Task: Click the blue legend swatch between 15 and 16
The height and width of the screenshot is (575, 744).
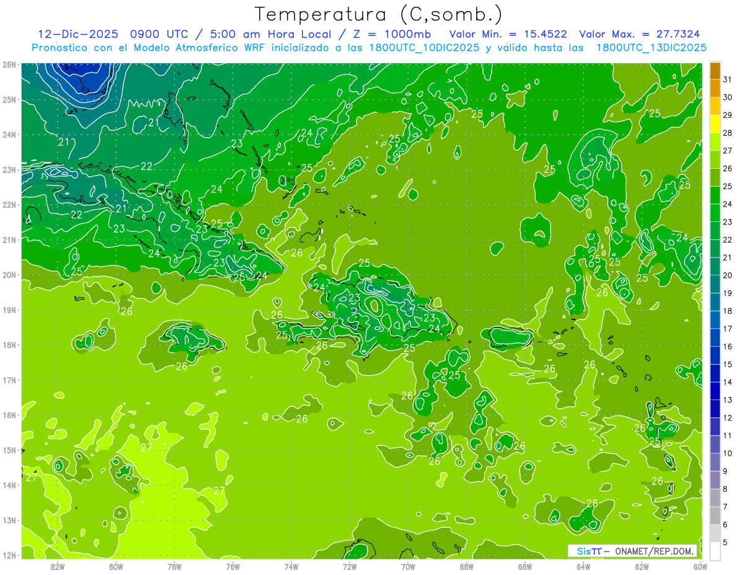Action: 715,355
